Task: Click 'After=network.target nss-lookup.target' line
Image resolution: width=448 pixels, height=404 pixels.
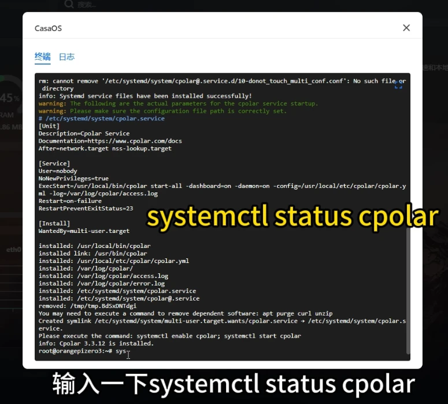Action: pos(105,149)
